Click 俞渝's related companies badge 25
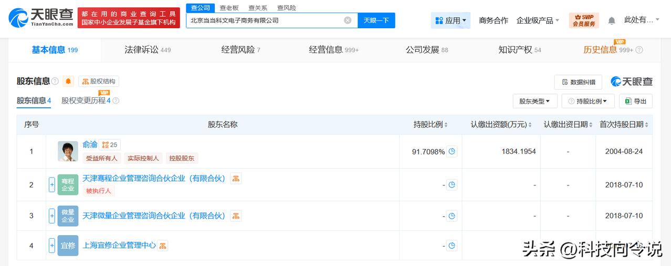 click(110, 145)
